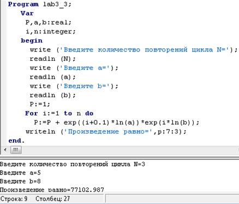Click the 'readln (a);' line
The height and width of the screenshot is (204, 239).
(x=52, y=77)
